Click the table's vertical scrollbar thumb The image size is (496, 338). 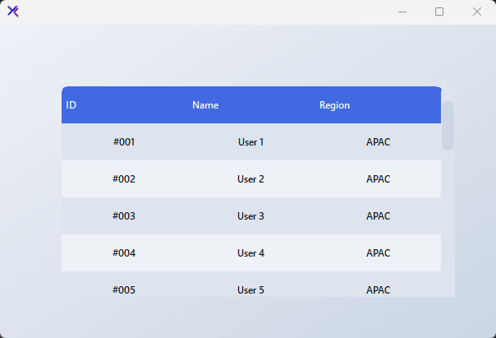coord(448,126)
